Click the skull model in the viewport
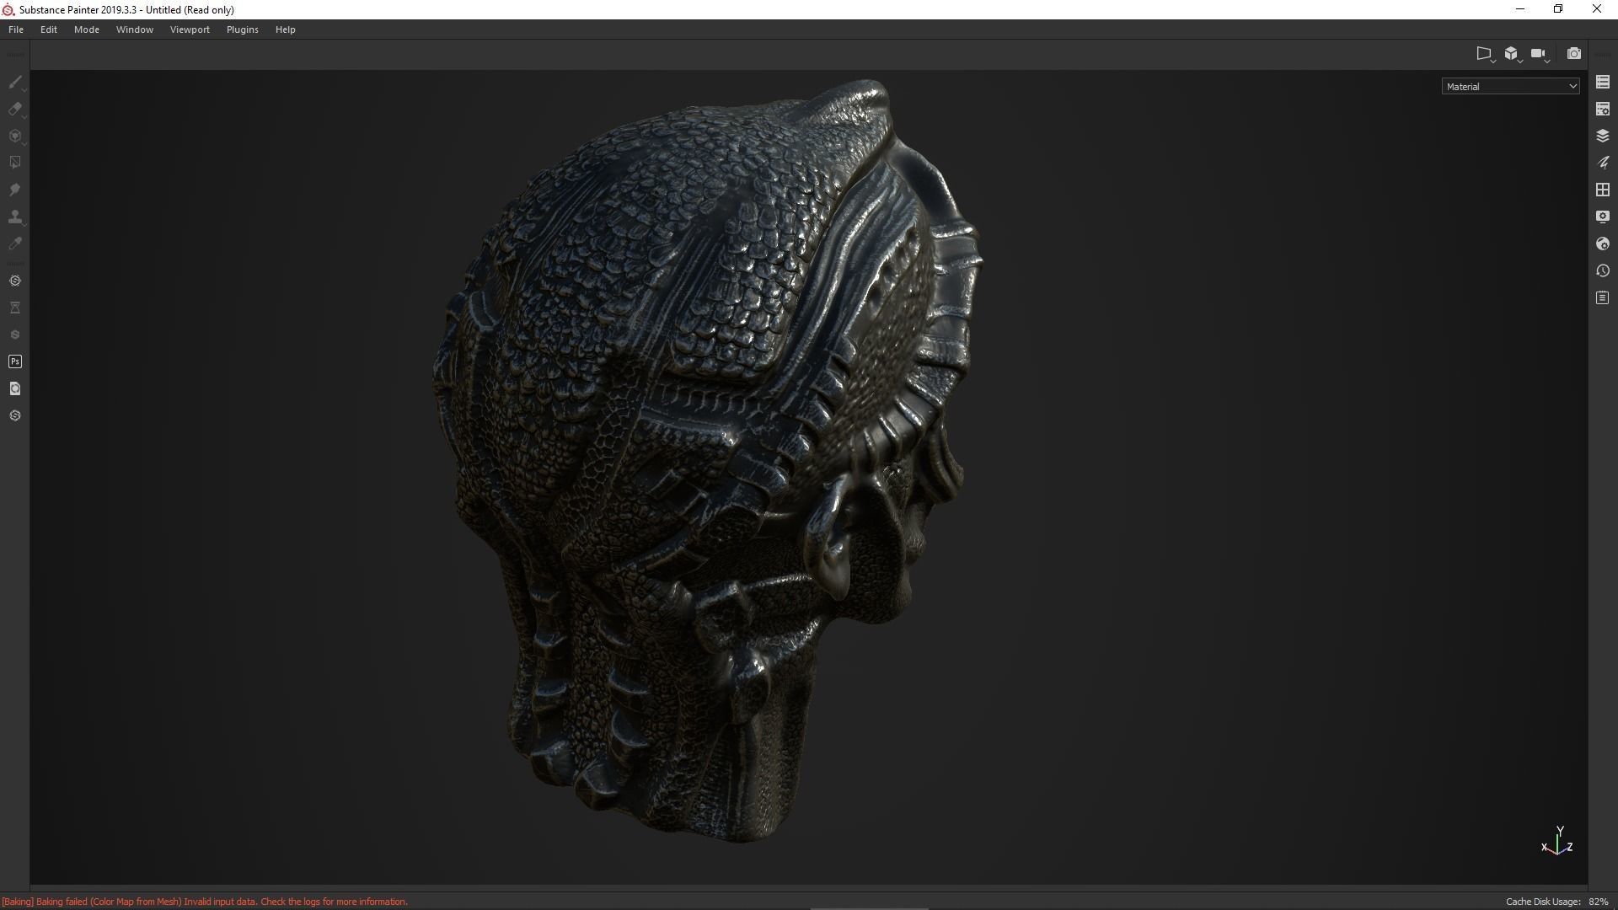Viewport: 1618px width, 910px height. pos(706,461)
